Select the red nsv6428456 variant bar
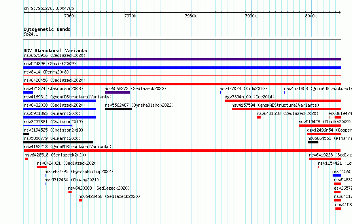Screen dimensions: 352x224 pyautogui.click(x=182, y=84)
